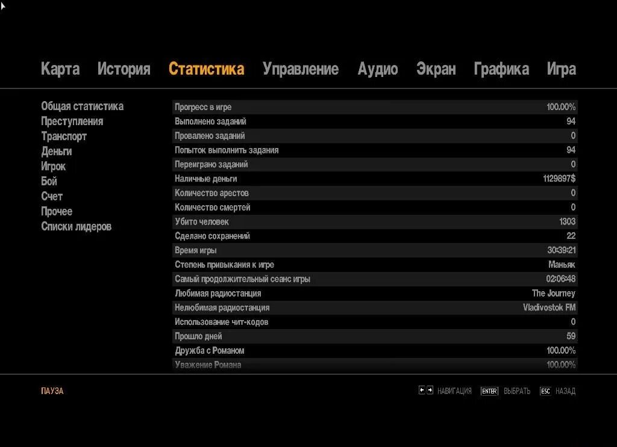Click НАЗАД to go back
Viewport: 617px width, 447px height.
[x=565, y=391]
